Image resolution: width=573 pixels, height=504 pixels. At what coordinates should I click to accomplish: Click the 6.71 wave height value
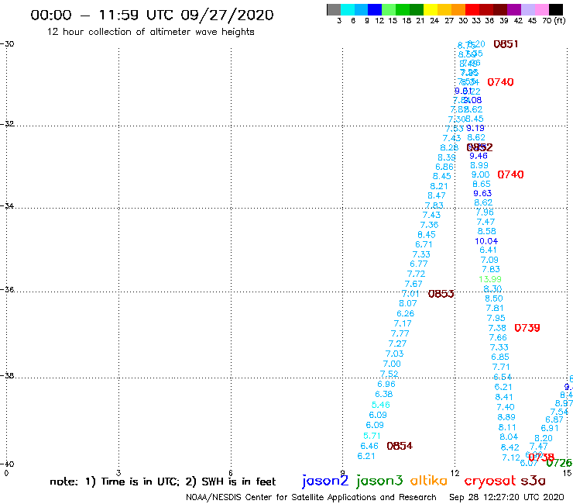click(x=424, y=244)
